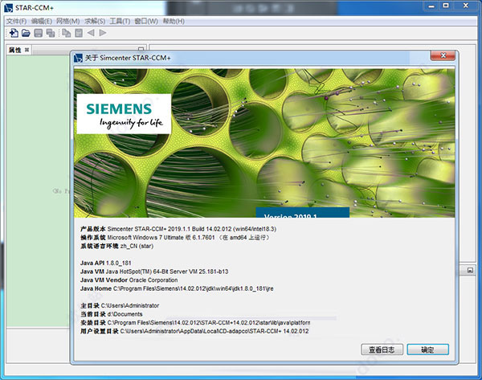The width and height of the screenshot is (482, 380).
Task: Click the grayed Paste clipboard icon
Action: 79,33
